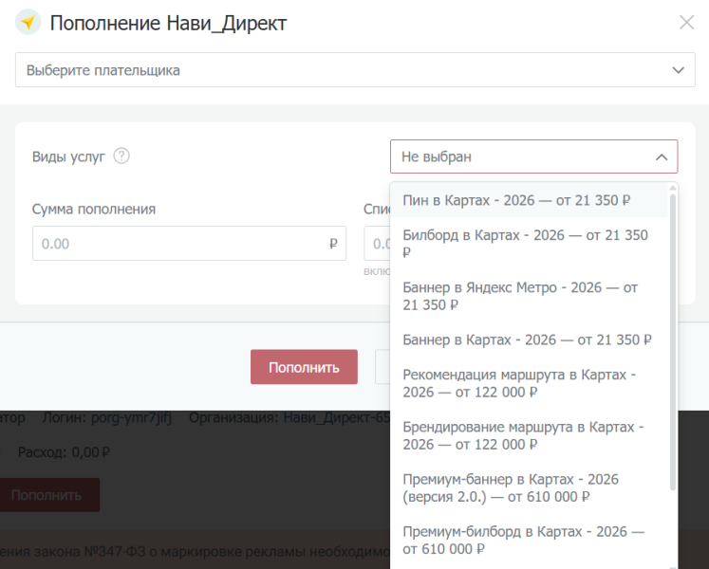Click the up chevron in Не выбран field
The width and height of the screenshot is (709, 569).
[662, 156]
